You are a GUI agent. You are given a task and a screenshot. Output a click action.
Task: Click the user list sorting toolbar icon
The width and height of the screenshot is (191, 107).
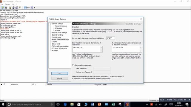[x=32, y=8]
